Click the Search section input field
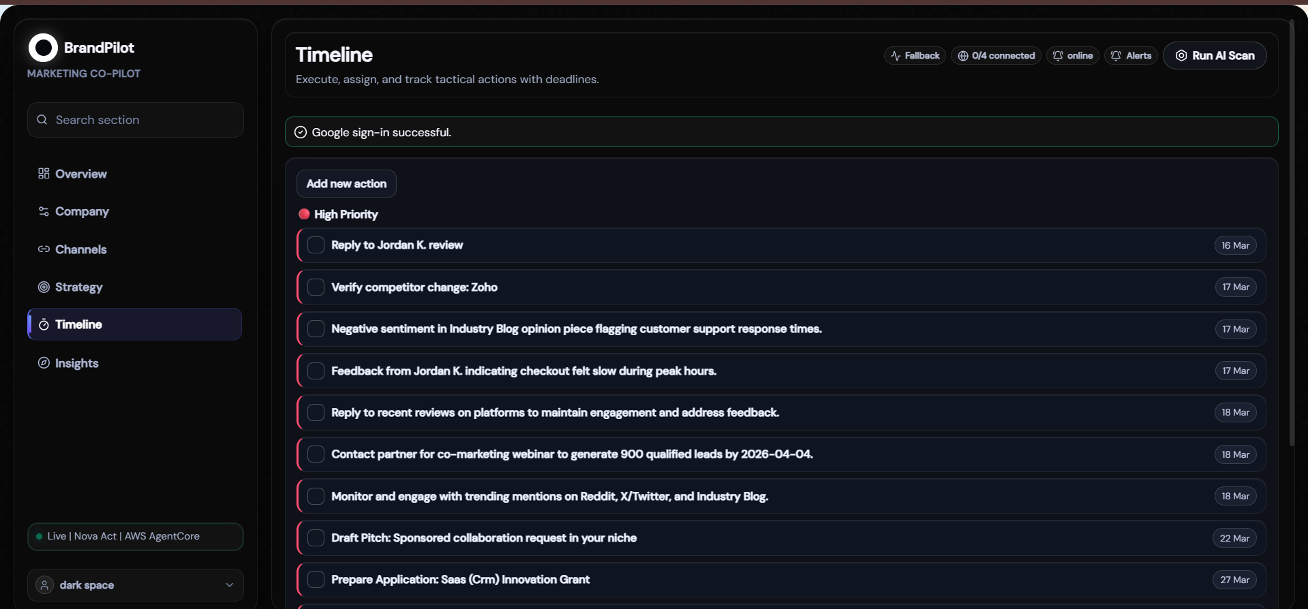Viewport: 1308px width, 609px height. click(x=136, y=120)
